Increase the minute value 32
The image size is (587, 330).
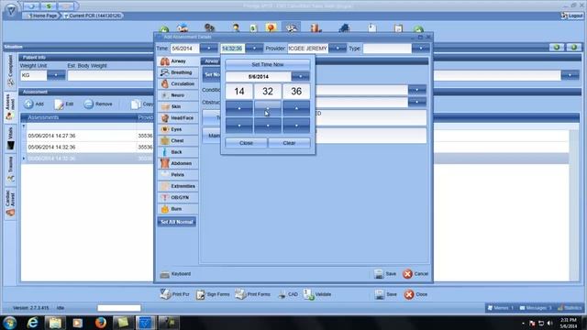pyautogui.click(x=267, y=108)
